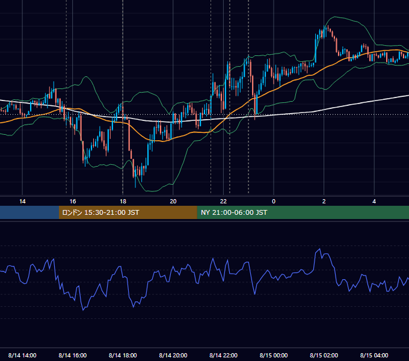Click the '20' hour label on upper axis

click(x=173, y=202)
